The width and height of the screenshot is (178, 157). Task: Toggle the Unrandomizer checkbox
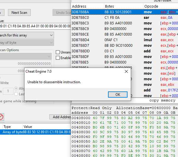58,52
